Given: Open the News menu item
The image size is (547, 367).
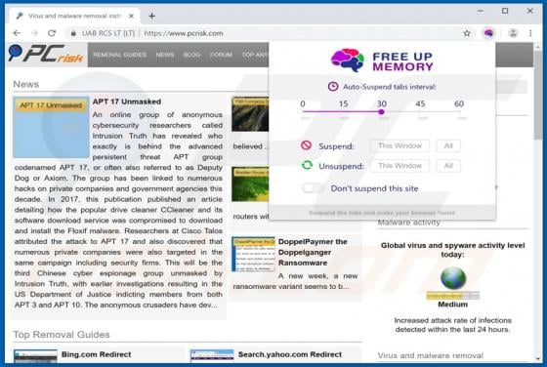Looking at the screenshot, I should point(165,55).
